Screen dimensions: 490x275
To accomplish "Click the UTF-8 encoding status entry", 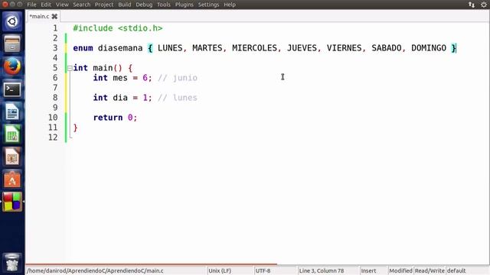I will click(263, 270).
